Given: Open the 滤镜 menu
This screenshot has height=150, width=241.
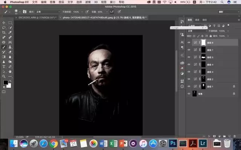Looking at the screenshot, I should pos(88,2).
